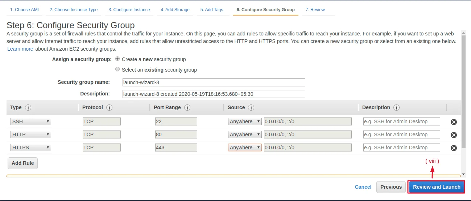Image resolution: width=471 pixels, height=201 pixels.
Task: Select Create a new security group option
Action: [117, 59]
